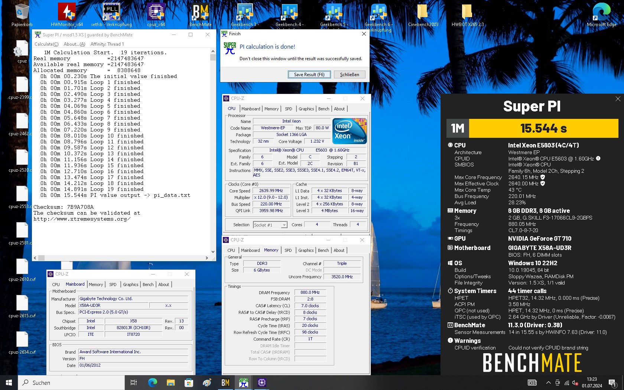This screenshot has height=390, width=624.
Task: Open the cpuz-2610.cvf file icon
Action: pos(22,270)
